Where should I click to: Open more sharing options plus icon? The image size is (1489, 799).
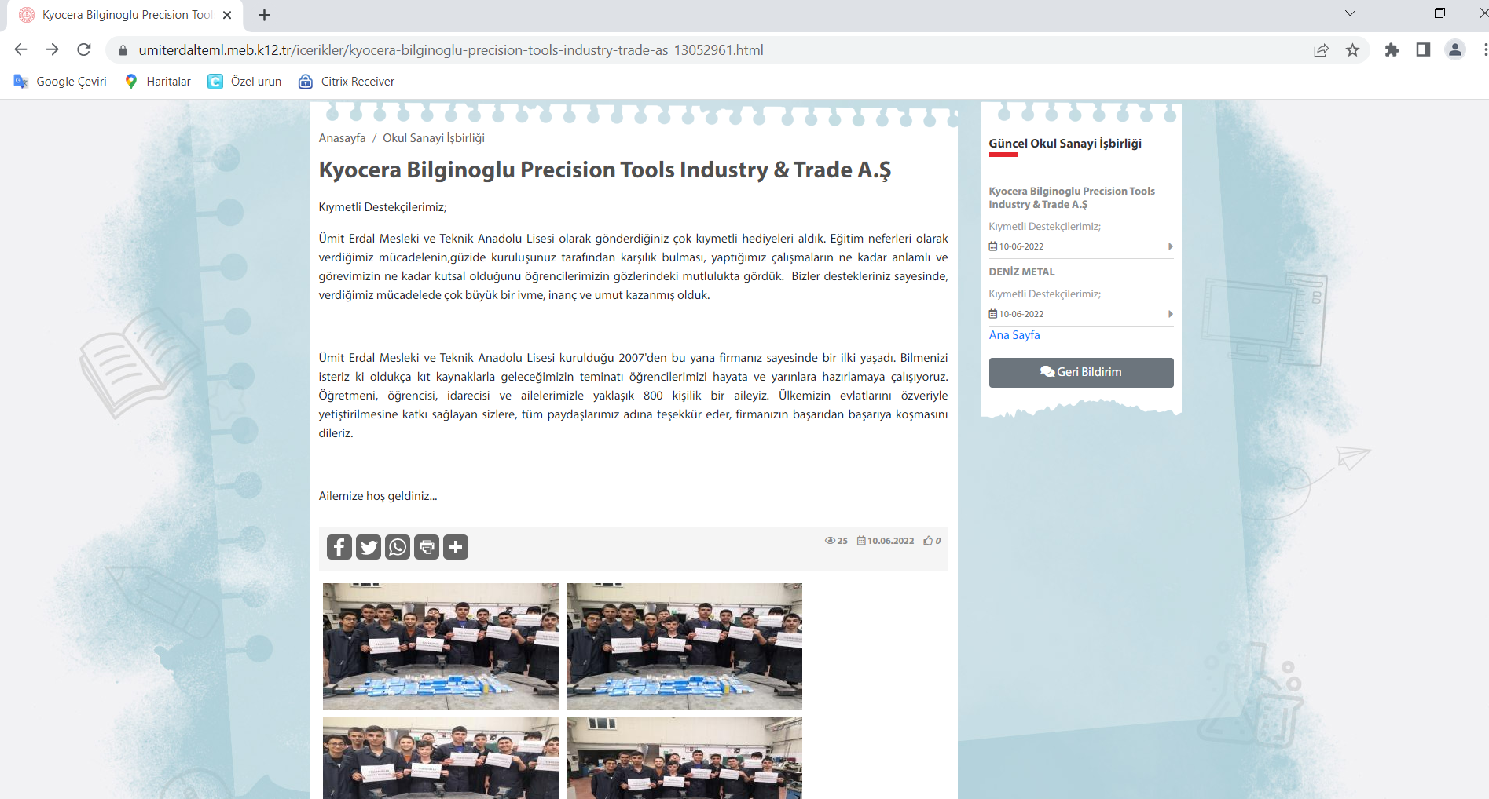[456, 547]
